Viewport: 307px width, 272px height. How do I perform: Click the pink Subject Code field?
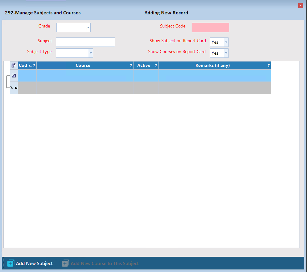tap(210, 27)
